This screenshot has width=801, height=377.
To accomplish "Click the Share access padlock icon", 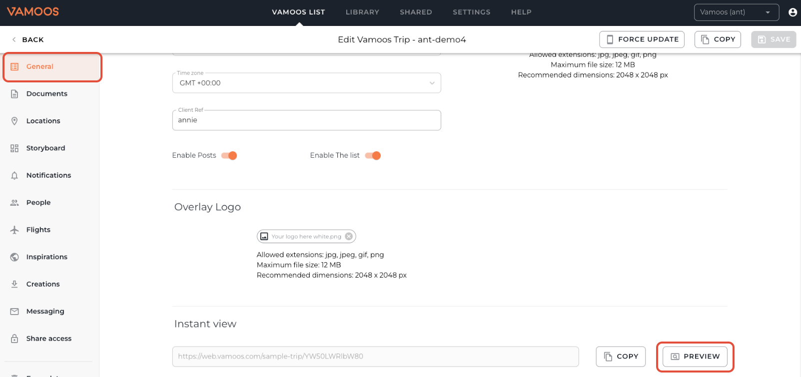I will pos(14,339).
